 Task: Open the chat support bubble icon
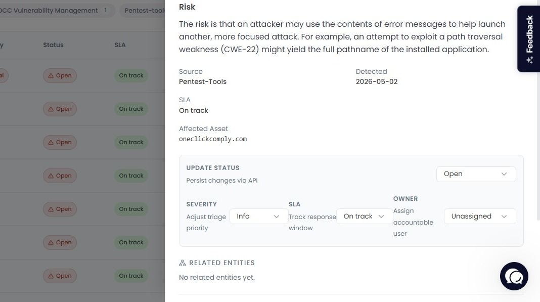[x=514, y=276]
